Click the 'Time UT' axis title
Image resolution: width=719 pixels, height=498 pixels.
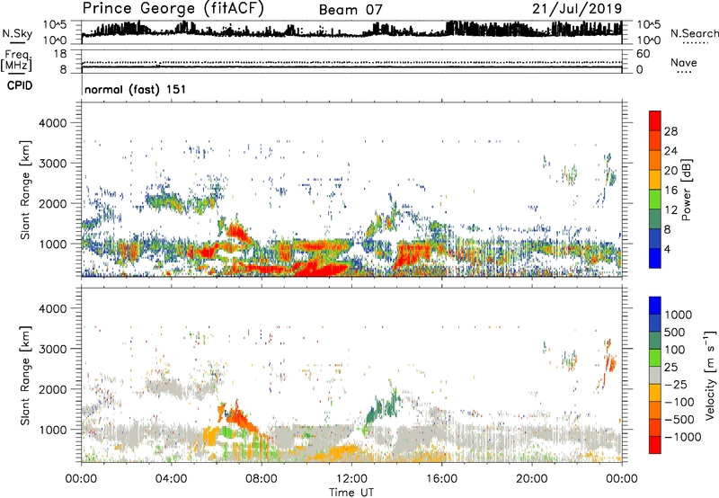coord(351,493)
